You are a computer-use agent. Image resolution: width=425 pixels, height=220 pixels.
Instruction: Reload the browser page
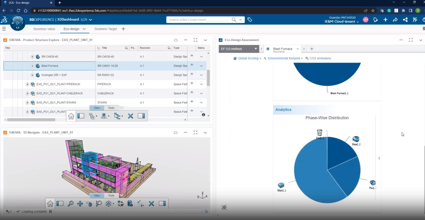[x=18, y=10]
